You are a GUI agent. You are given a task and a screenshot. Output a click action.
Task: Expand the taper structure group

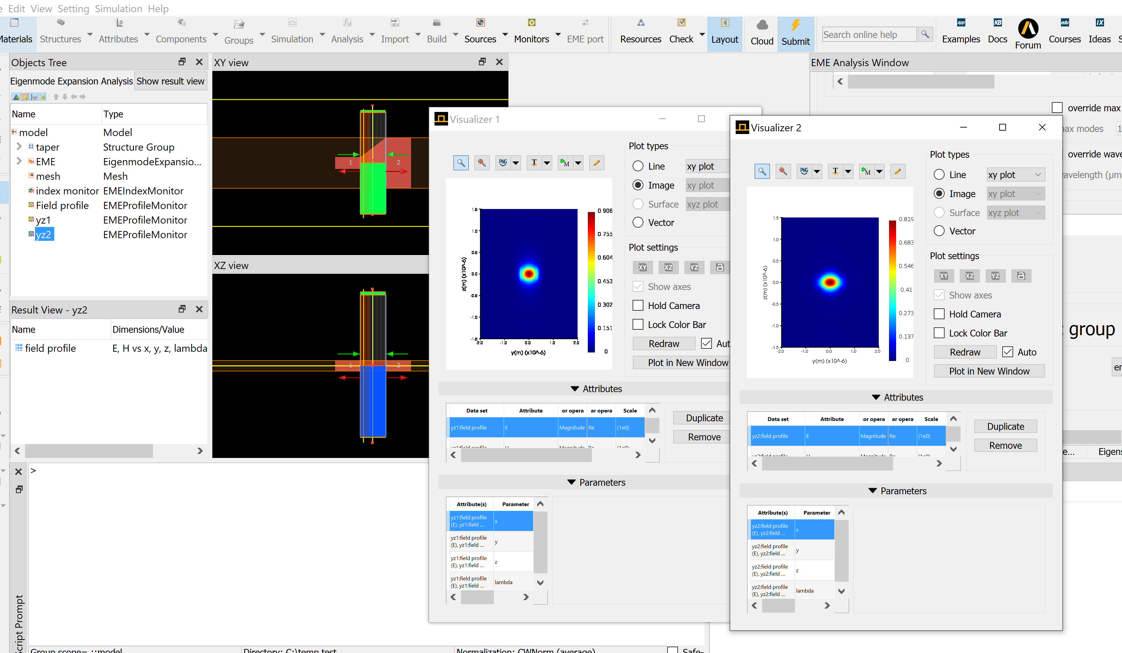[x=19, y=147]
